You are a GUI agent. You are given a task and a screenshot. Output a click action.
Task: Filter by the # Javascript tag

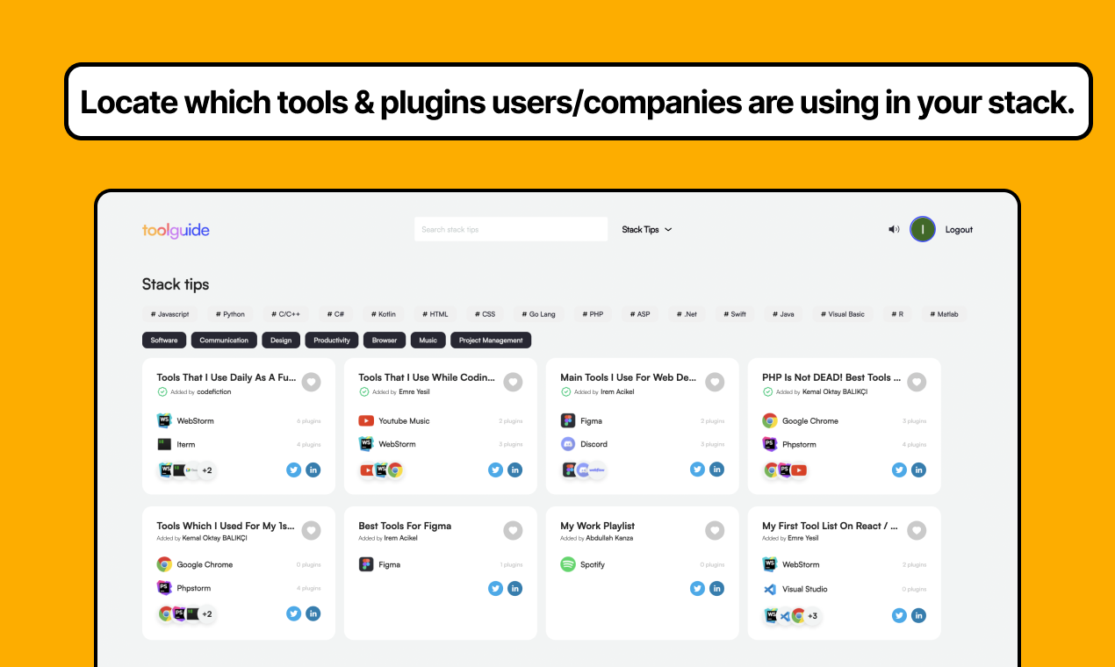[169, 313]
